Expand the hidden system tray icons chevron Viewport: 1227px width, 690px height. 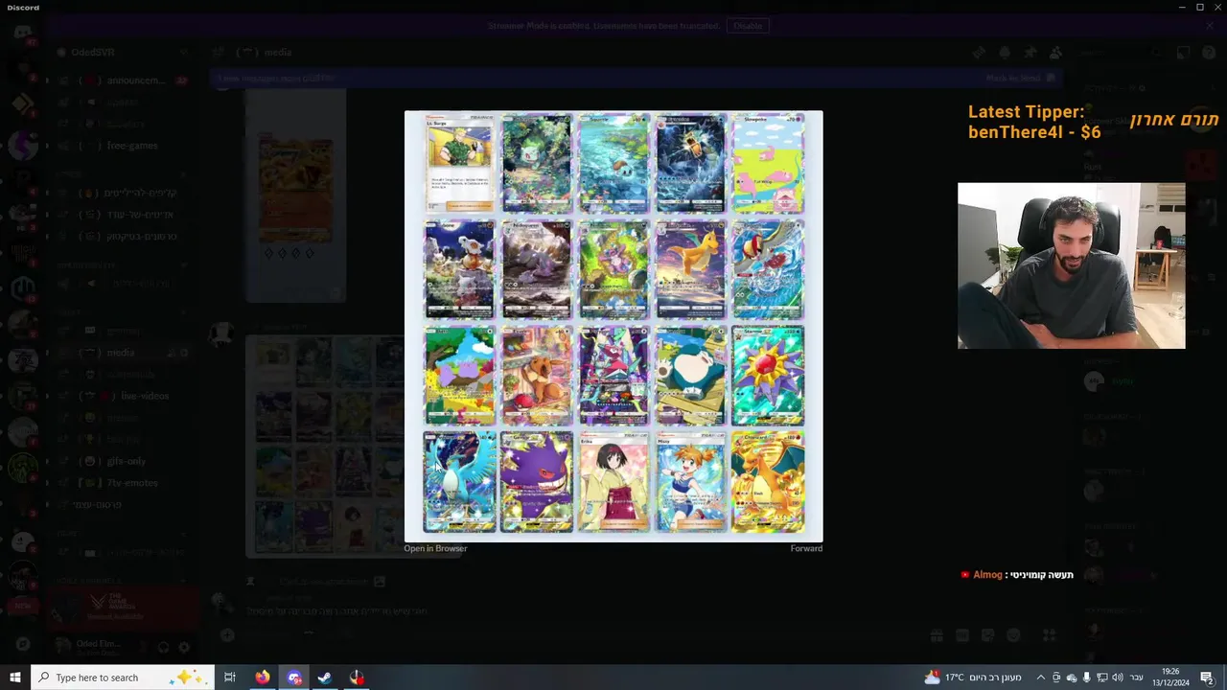tap(1040, 678)
